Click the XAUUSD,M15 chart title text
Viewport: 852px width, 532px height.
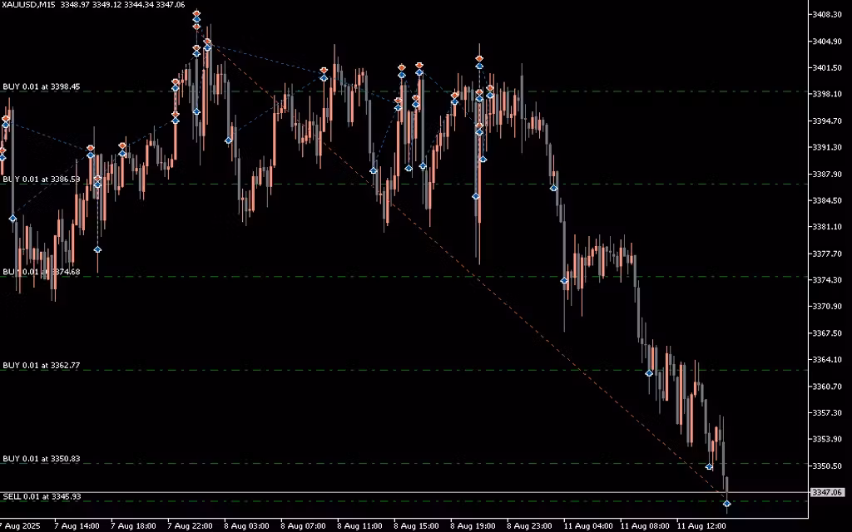[27, 6]
